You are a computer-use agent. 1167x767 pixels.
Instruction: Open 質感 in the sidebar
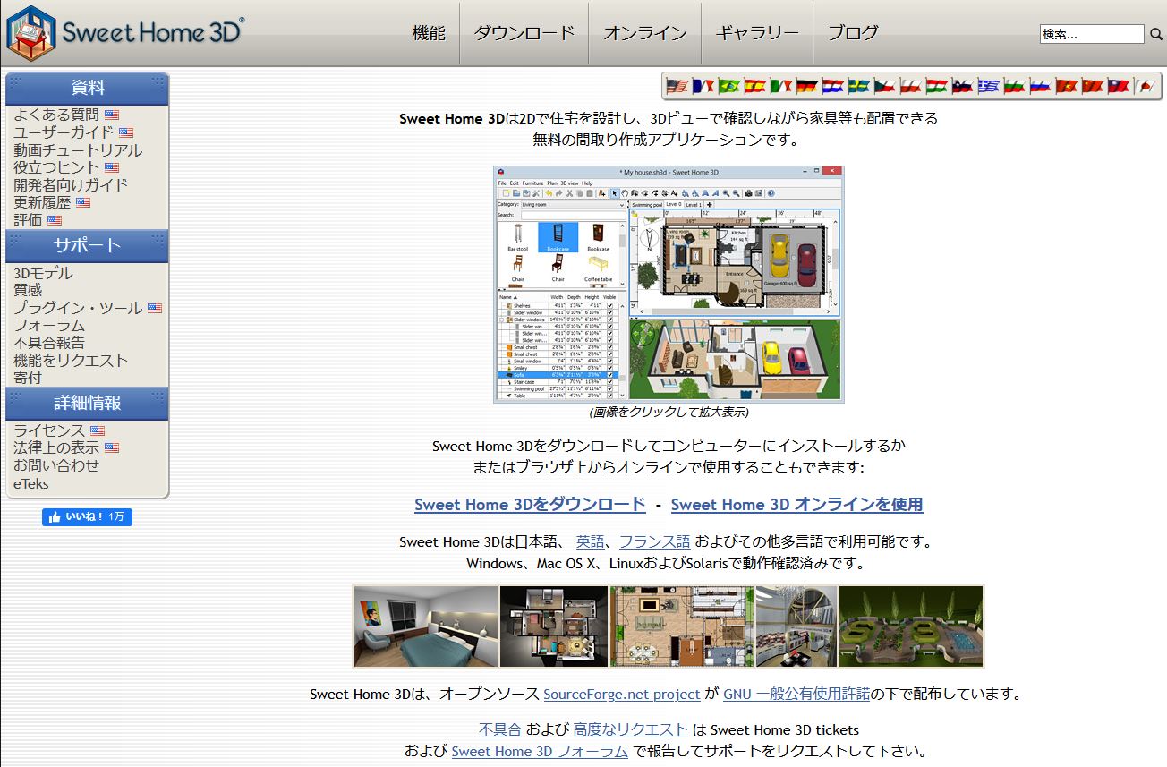pyautogui.click(x=28, y=290)
